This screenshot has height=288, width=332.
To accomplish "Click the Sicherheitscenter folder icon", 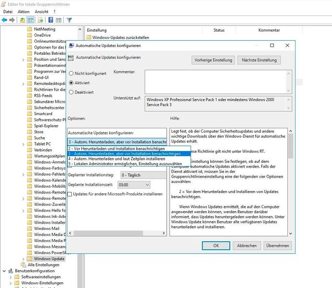I will (x=29, y=108).
